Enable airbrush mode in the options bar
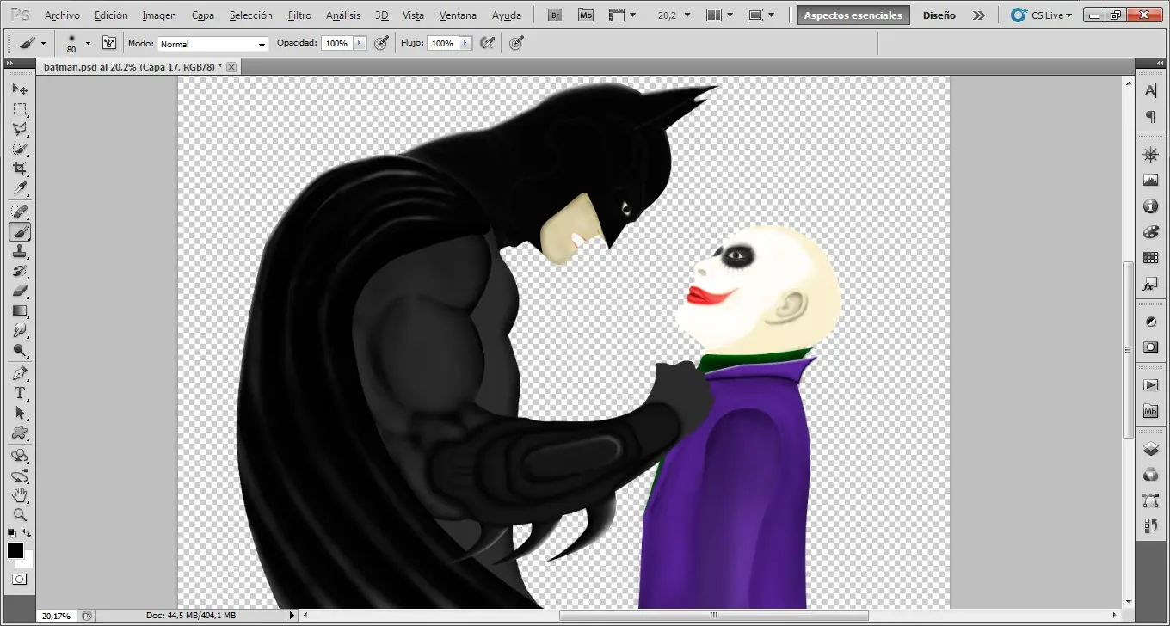This screenshot has width=1170, height=626. point(487,42)
